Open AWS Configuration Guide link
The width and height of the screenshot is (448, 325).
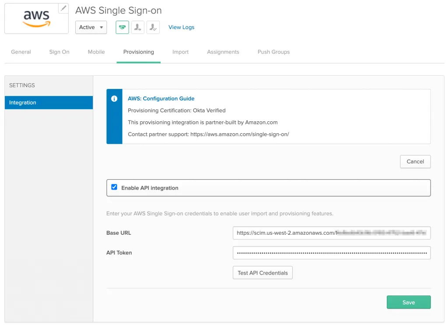click(x=161, y=99)
